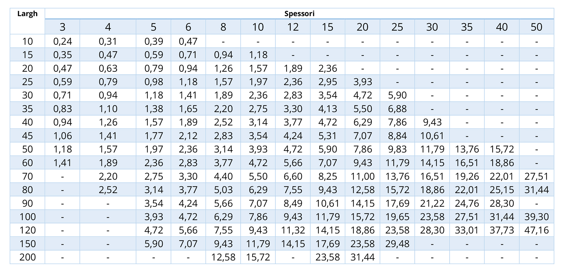Select the cell with value 33,01
This screenshot has height=275, width=564.
coord(467,230)
